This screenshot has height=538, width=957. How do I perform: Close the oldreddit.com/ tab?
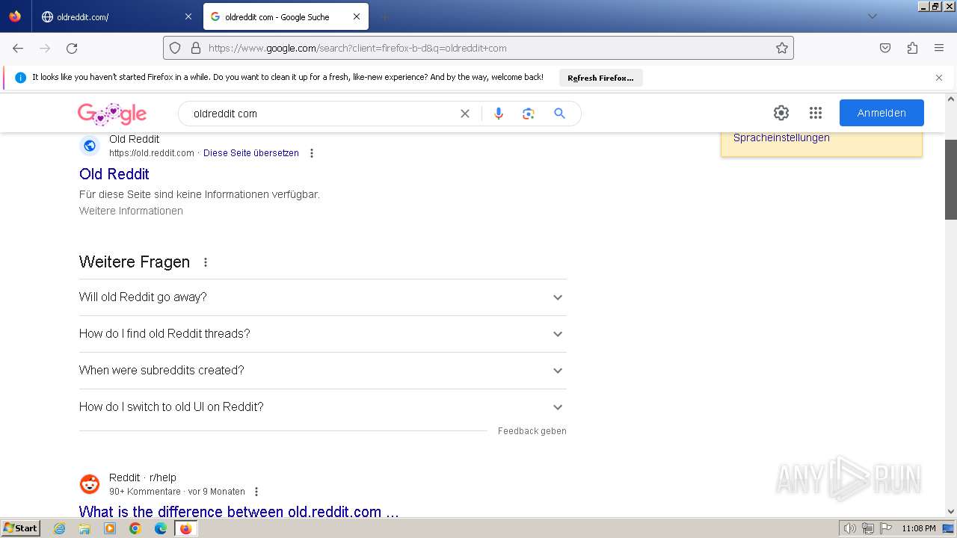pyautogui.click(x=188, y=16)
